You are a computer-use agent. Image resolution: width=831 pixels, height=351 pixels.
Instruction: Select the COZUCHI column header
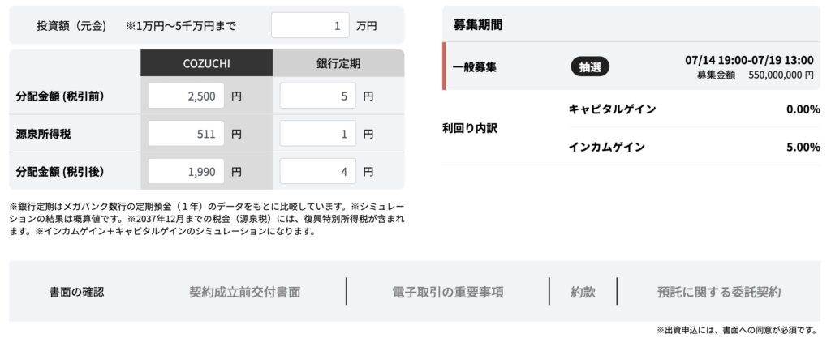click(207, 63)
